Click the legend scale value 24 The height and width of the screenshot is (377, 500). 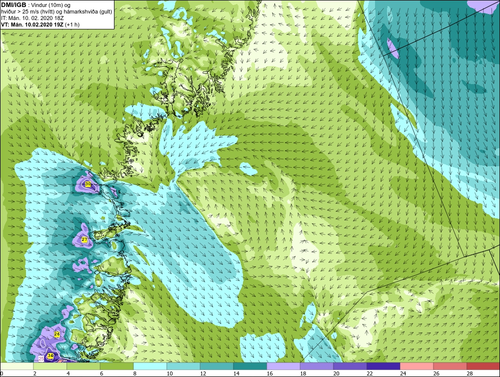point(402,373)
